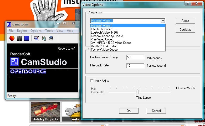This screenshot has height=126, width=205.
Task: Click the 1 Frame/Minute label
Action: pyautogui.click(x=185, y=88)
